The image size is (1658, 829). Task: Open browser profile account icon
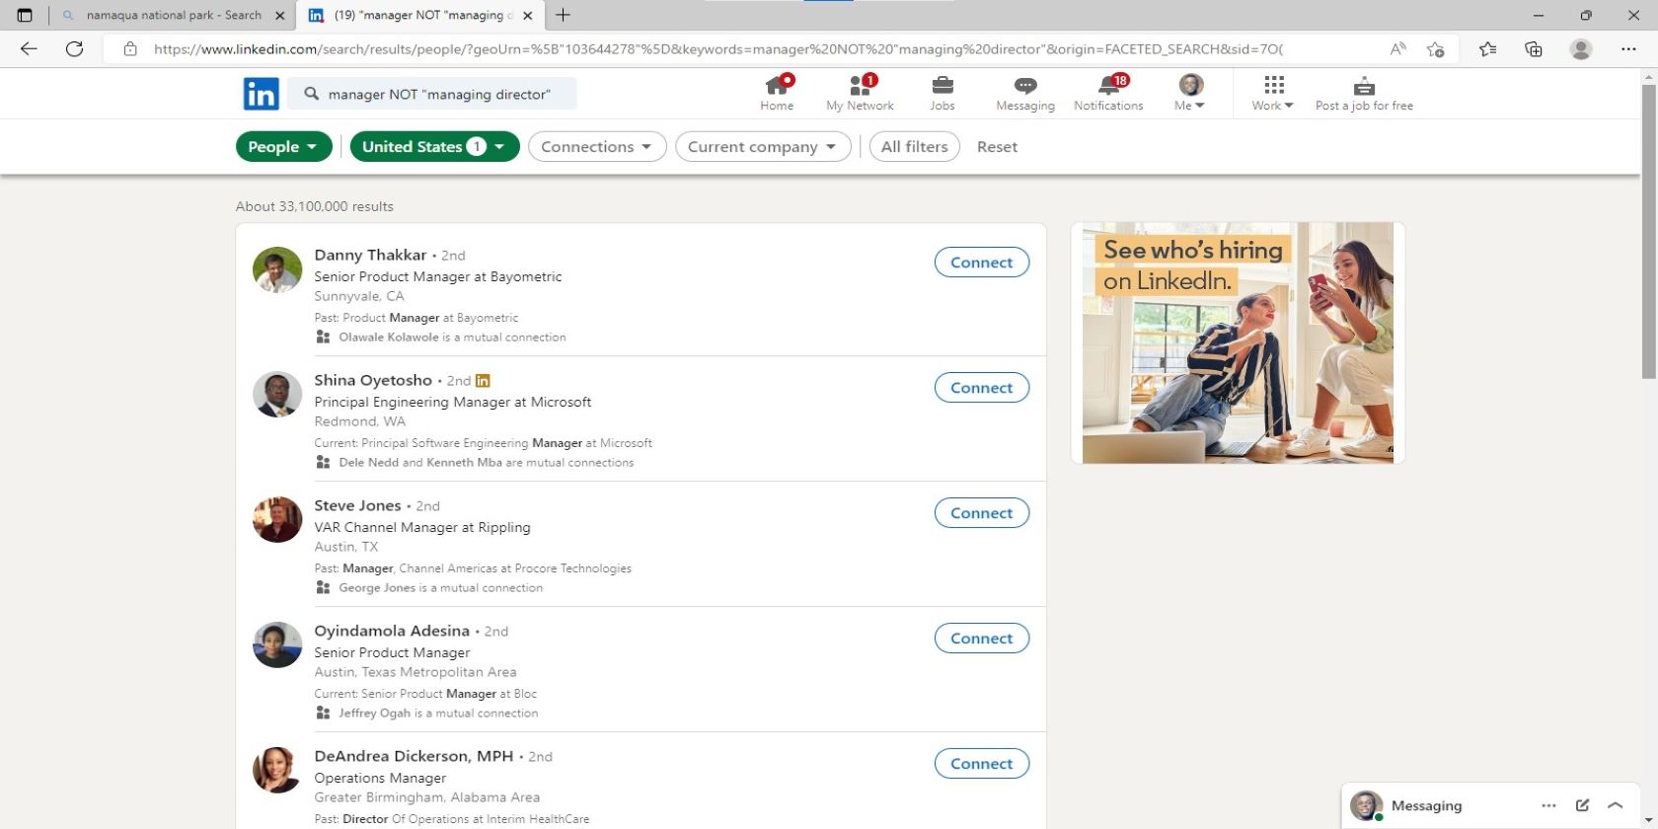1581,48
